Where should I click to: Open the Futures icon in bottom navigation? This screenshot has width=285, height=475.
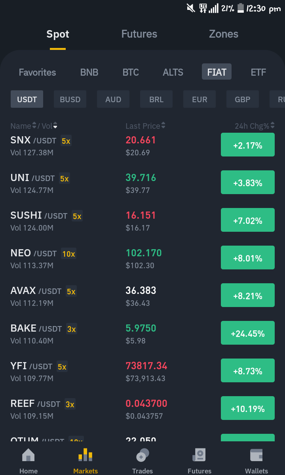pos(199,455)
